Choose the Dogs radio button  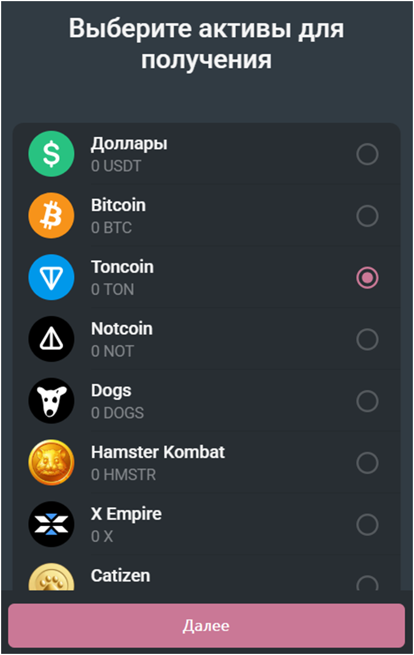click(367, 401)
